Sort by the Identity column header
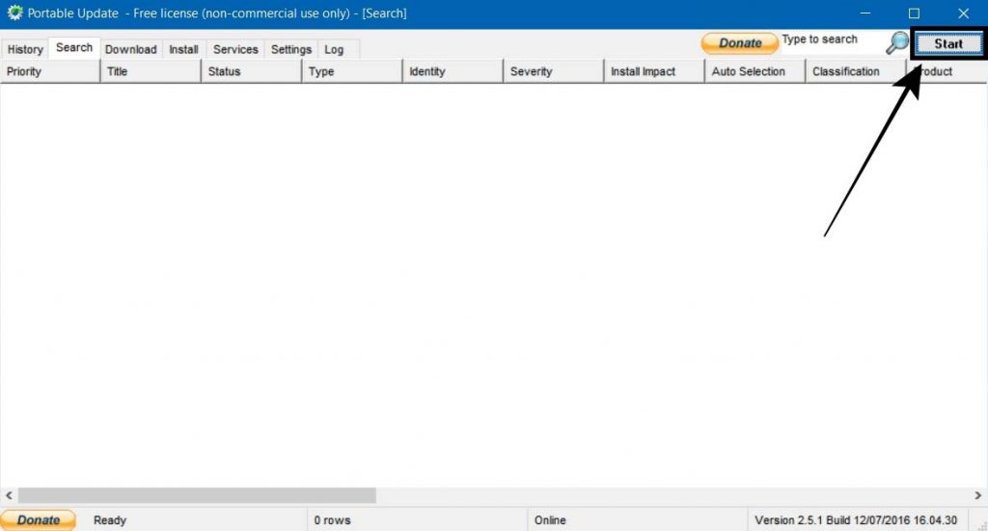The height and width of the screenshot is (531, 988). pyautogui.click(x=453, y=71)
